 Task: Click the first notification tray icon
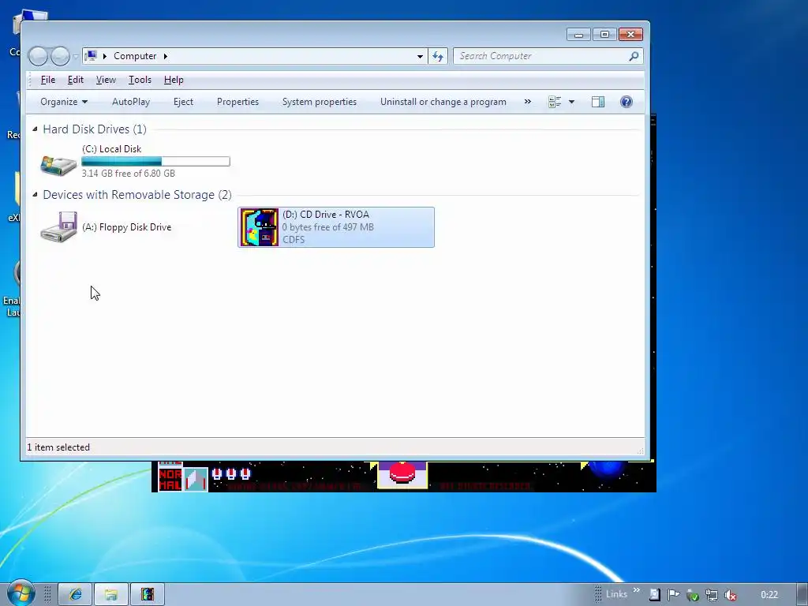click(654, 595)
